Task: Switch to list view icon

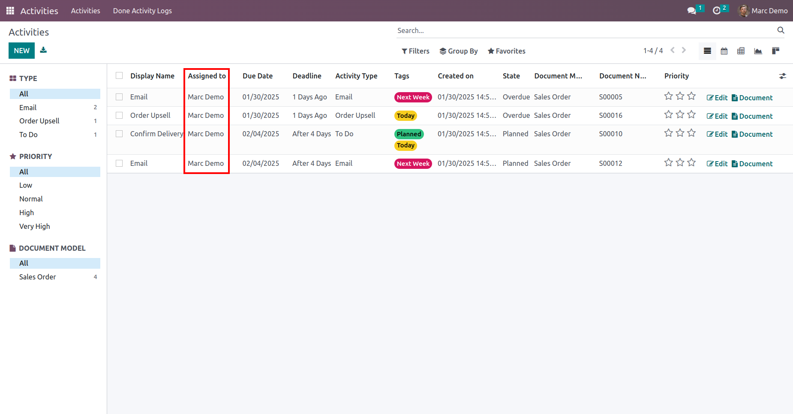Action: [707, 51]
